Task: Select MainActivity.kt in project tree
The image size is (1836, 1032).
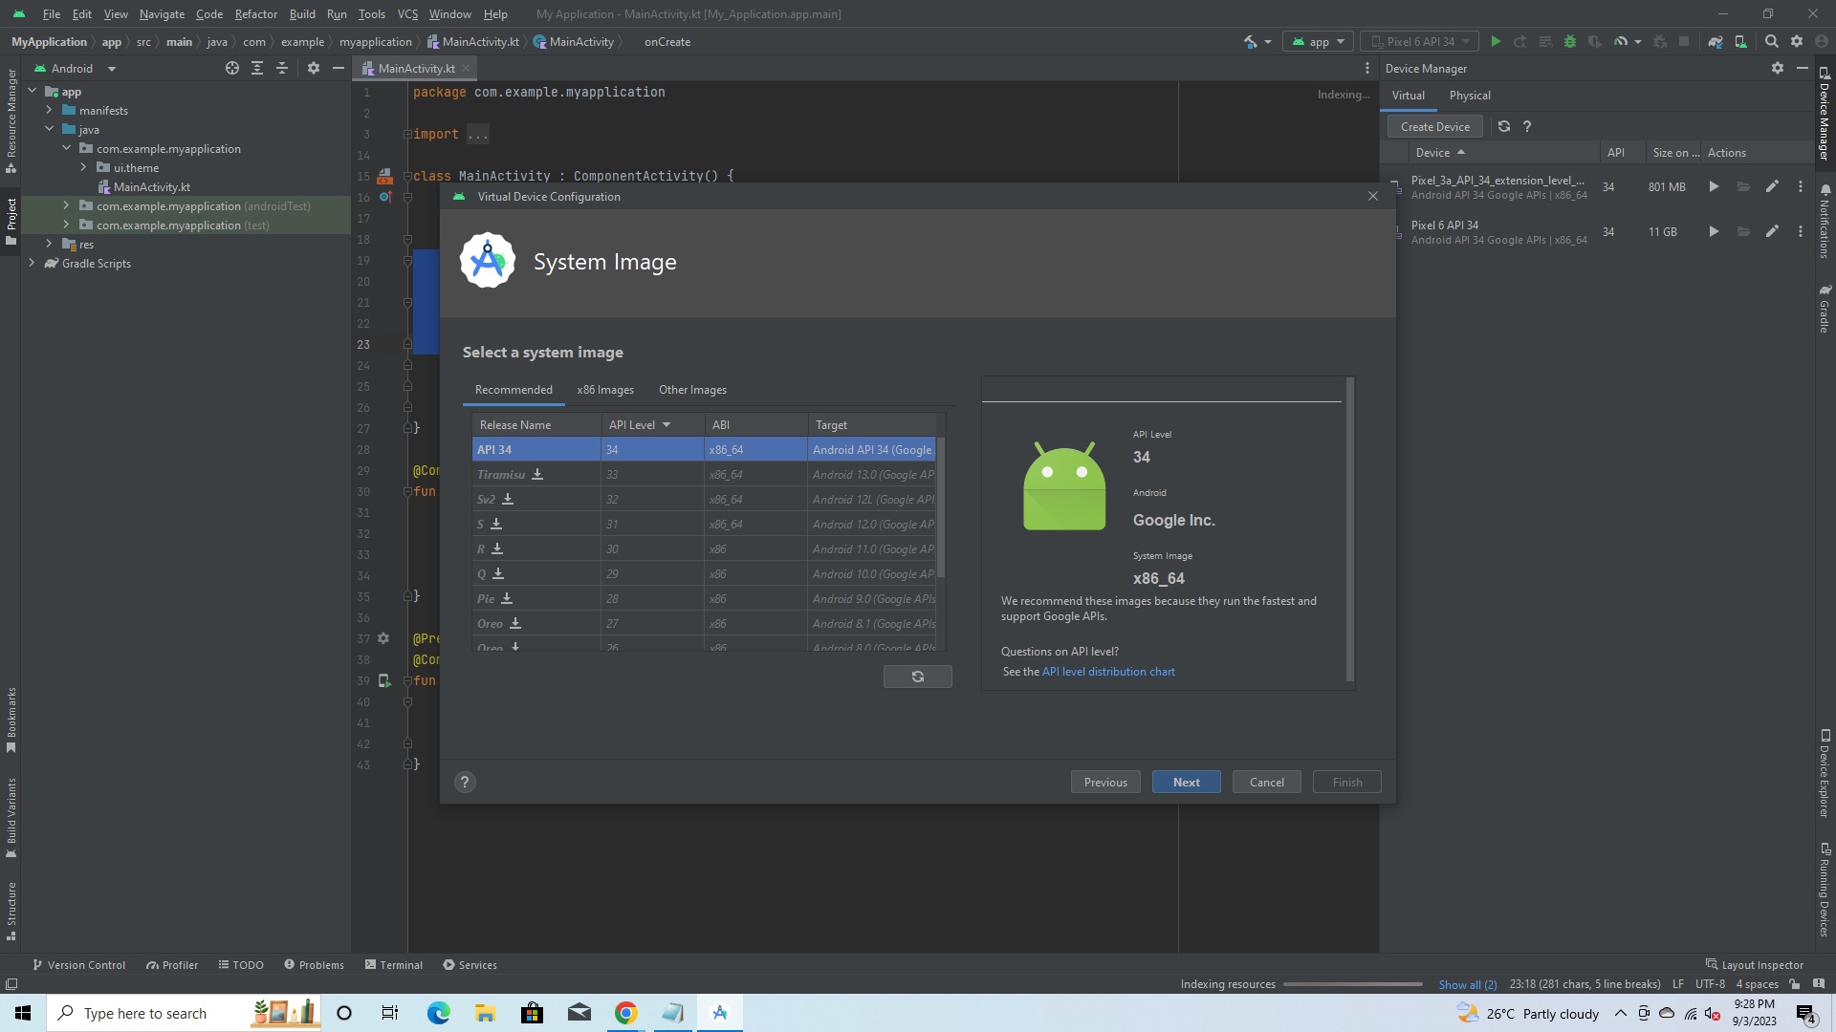Action: point(151,187)
